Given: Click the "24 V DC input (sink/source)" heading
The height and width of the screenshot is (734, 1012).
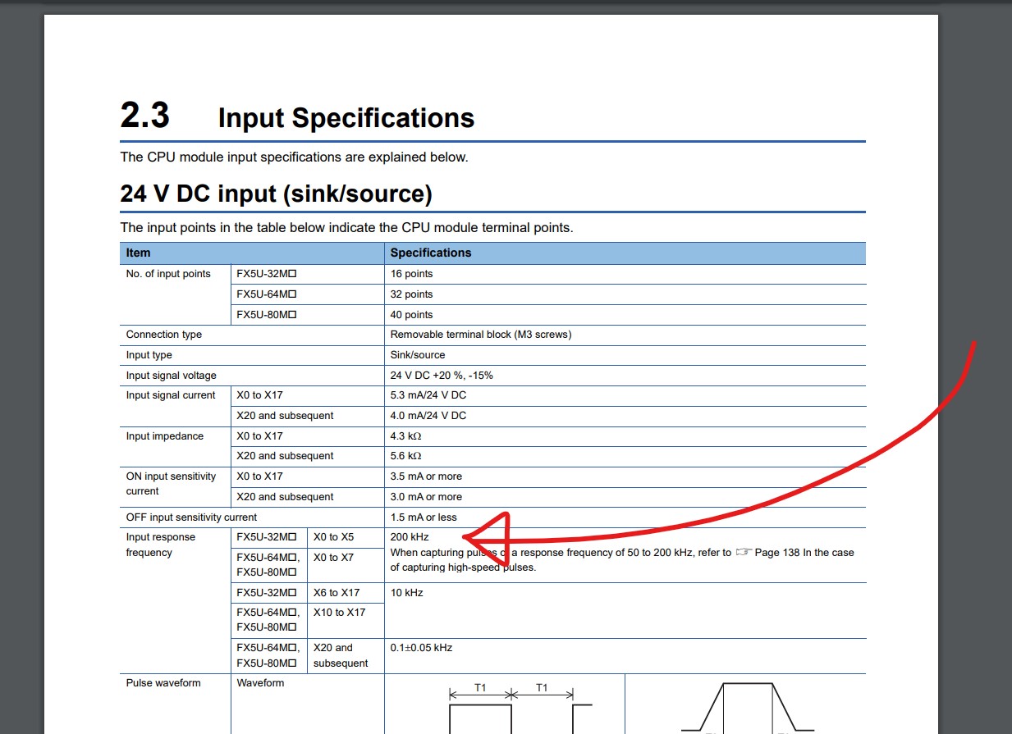Looking at the screenshot, I should click(x=276, y=194).
